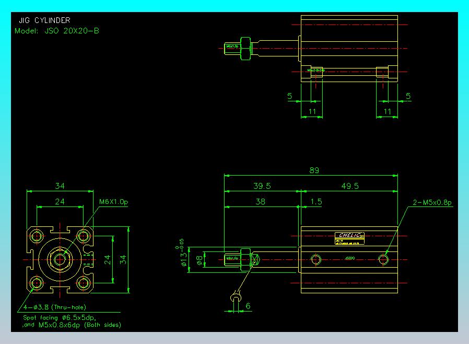Click the overall length dimension "89"
The width and height of the screenshot is (469, 344).
click(x=314, y=170)
